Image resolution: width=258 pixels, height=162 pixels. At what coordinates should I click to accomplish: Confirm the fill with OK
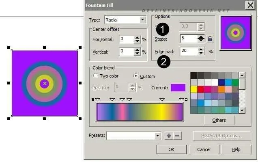click(172, 149)
